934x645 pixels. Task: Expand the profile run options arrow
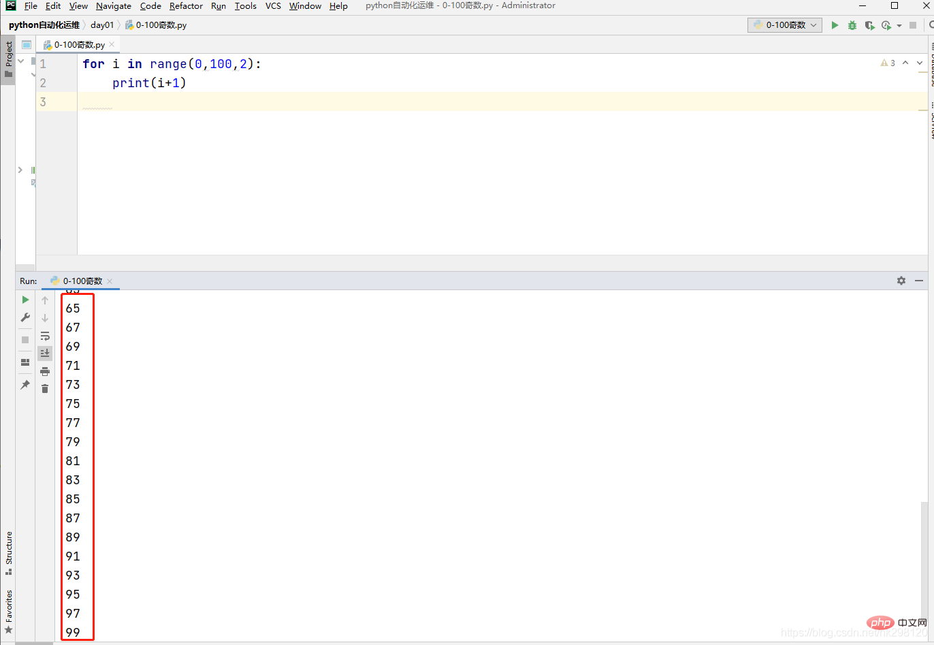[x=899, y=25]
